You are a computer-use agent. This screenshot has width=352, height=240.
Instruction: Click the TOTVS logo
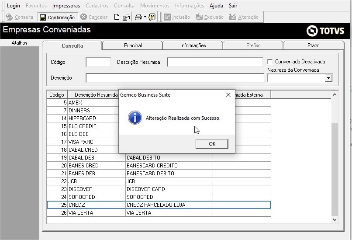(x=325, y=31)
